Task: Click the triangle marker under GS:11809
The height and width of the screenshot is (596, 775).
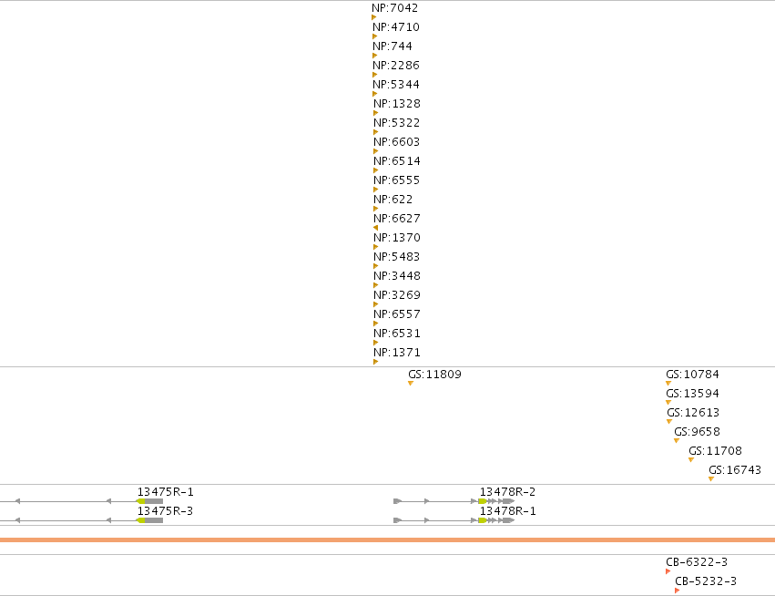Action: 410,384
